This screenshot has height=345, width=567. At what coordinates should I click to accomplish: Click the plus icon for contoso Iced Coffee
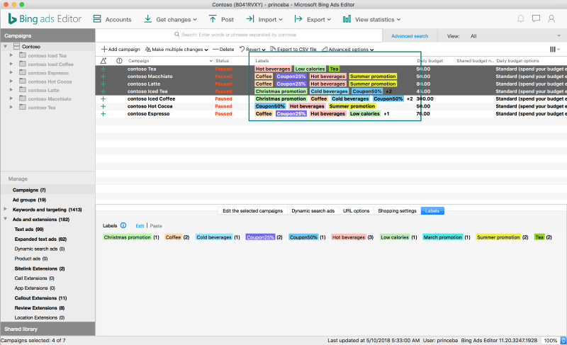pos(103,98)
